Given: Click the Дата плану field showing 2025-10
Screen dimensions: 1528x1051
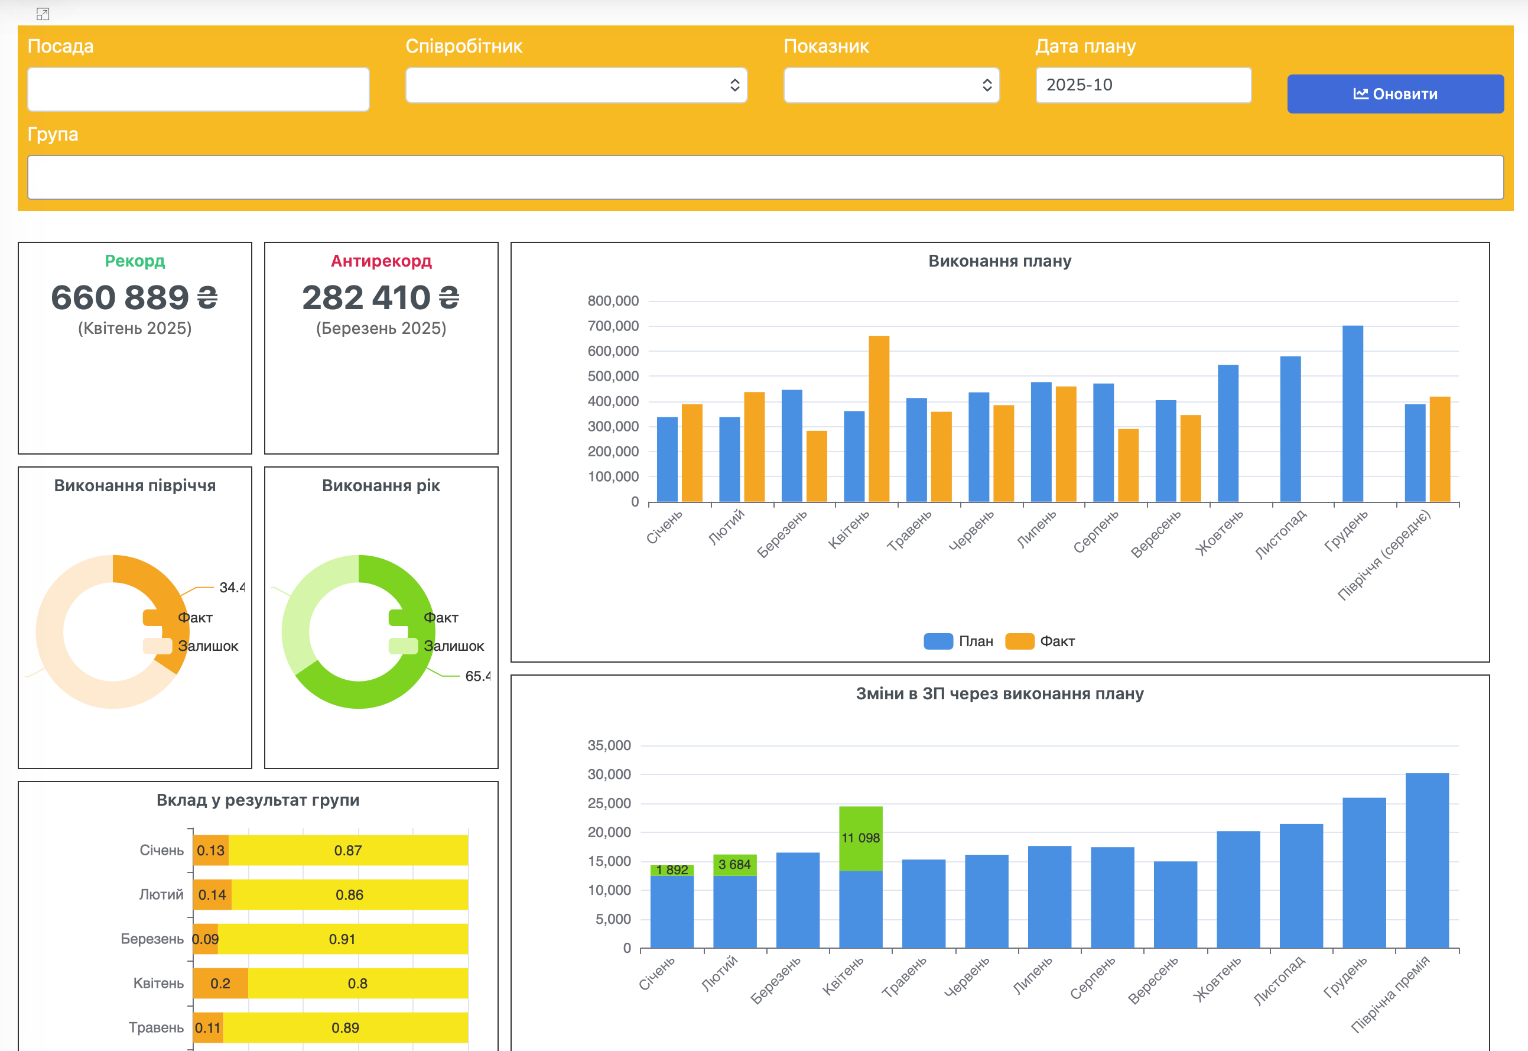Looking at the screenshot, I should click(x=1143, y=85).
